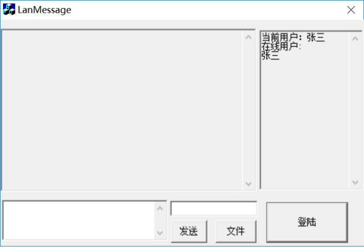This screenshot has width=364, height=247.
Task: Close the LanMessage window
Action: 351,10
